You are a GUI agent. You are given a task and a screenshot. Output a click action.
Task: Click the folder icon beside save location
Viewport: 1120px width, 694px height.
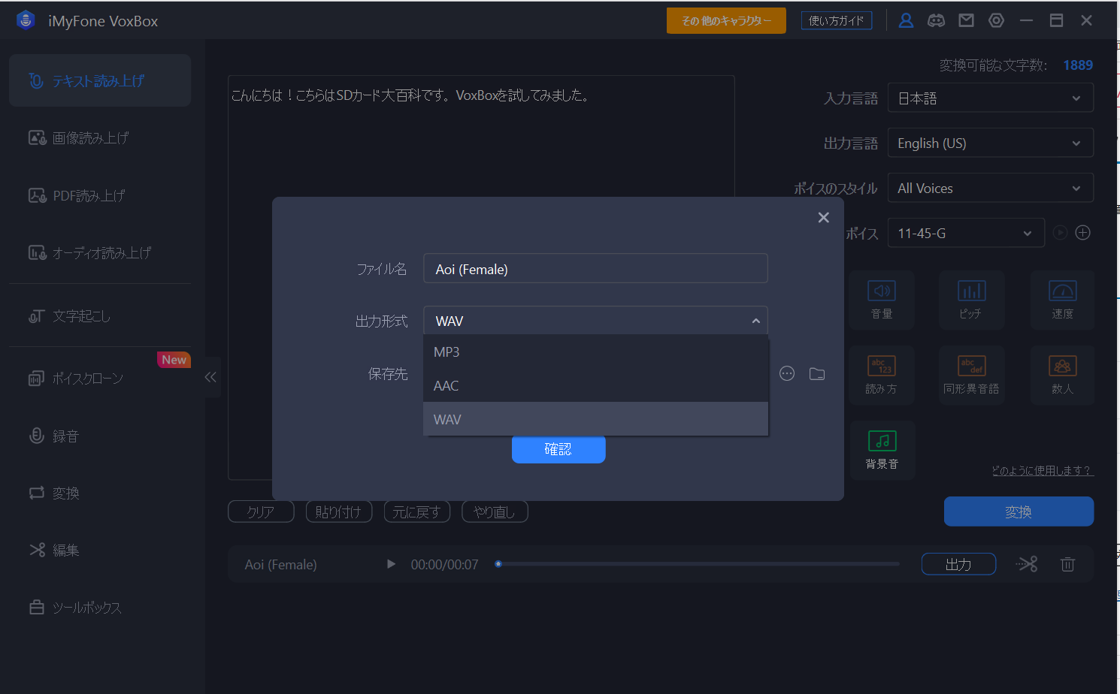[817, 374]
